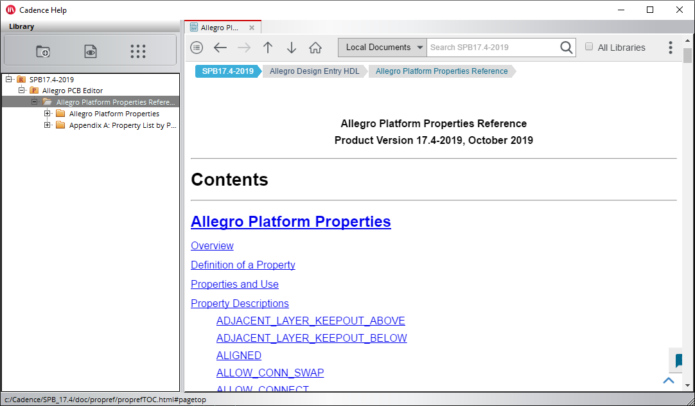Go back with the left arrow

pyautogui.click(x=220, y=48)
